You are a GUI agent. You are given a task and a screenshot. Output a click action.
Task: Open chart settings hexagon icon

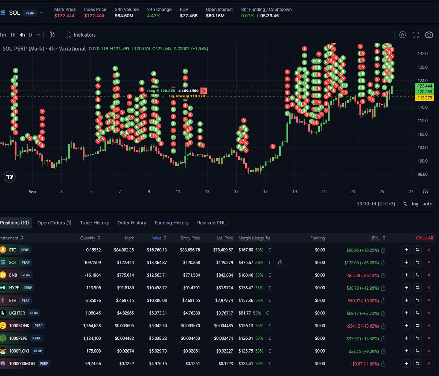[x=402, y=35]
